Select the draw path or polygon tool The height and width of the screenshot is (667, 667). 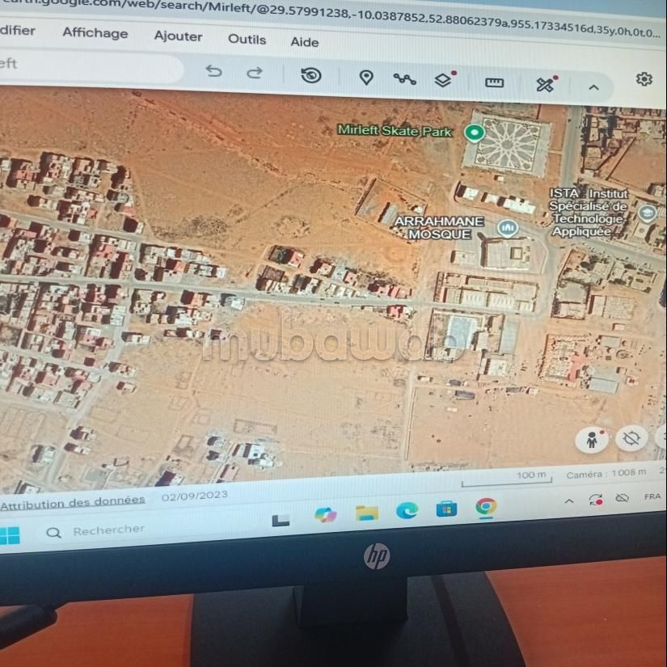tap(404, 79)
